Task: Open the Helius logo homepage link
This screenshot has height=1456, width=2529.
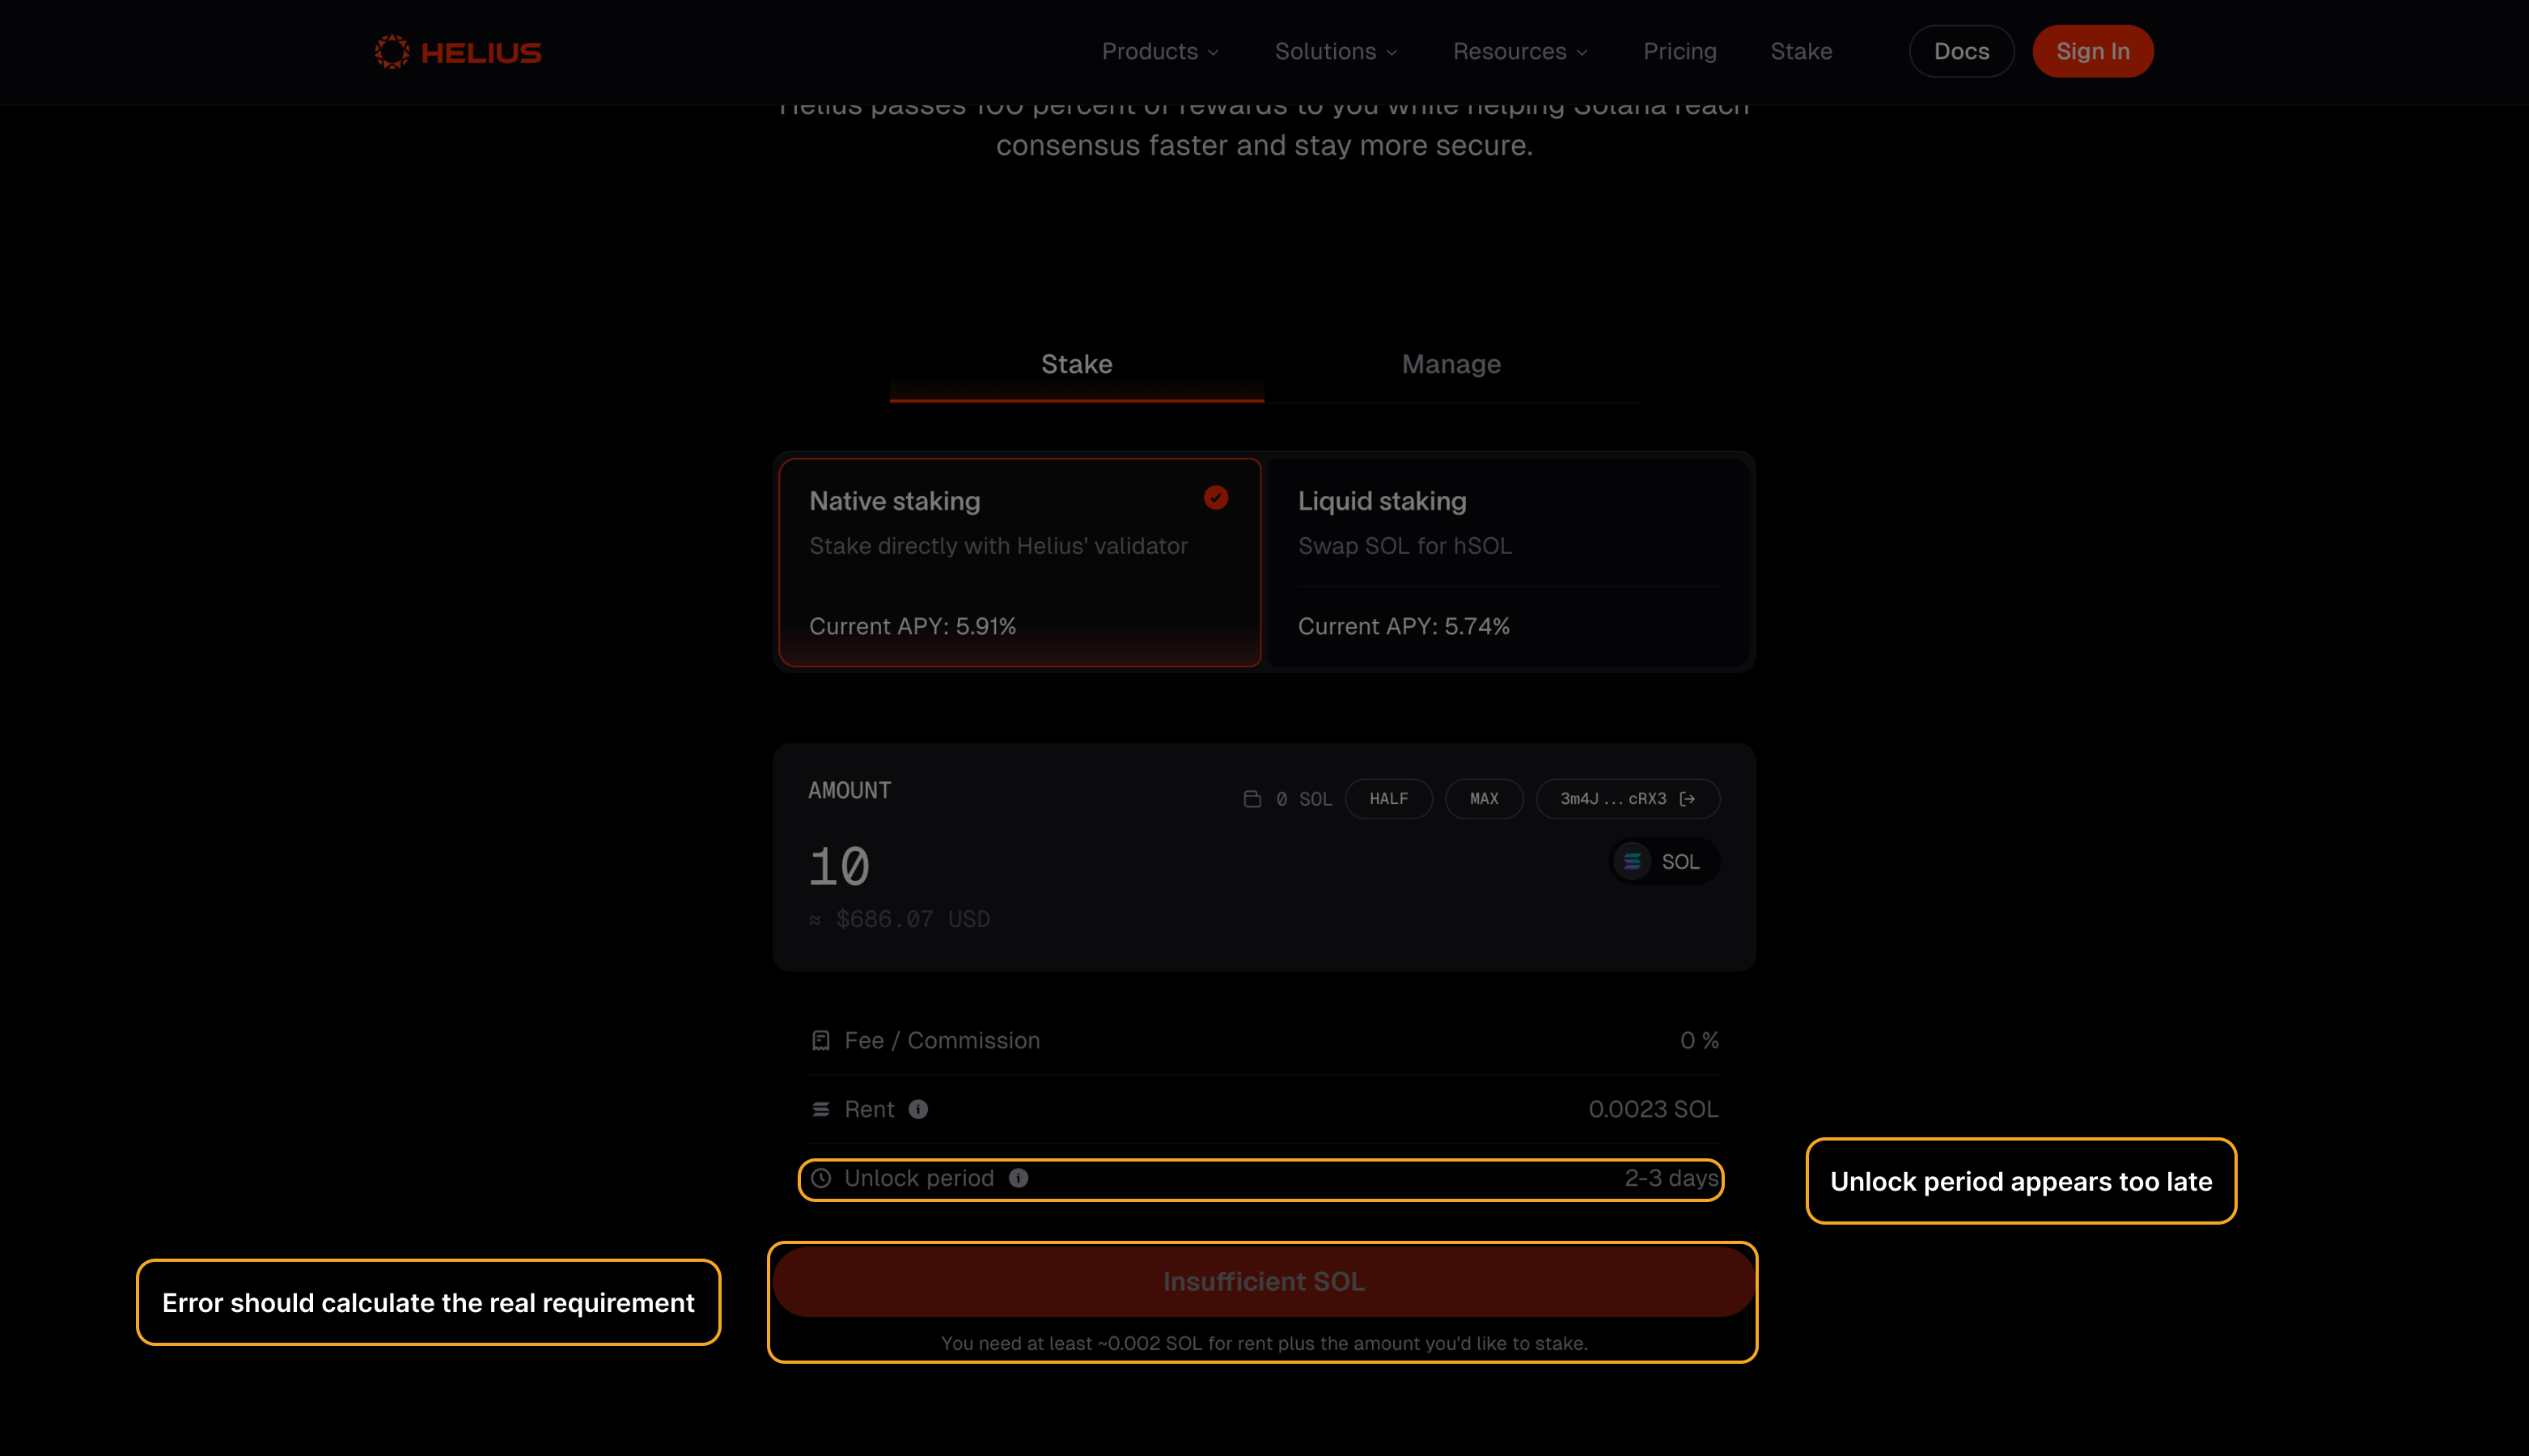Action: pyautogui.click(x=458, y=52)
